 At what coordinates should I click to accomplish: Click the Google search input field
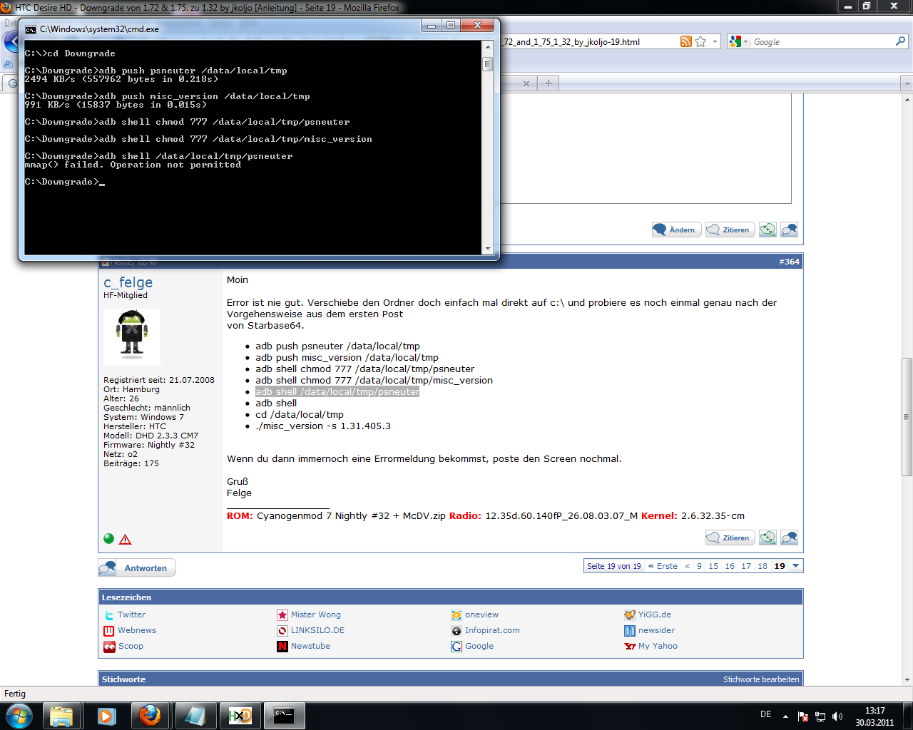822,42
